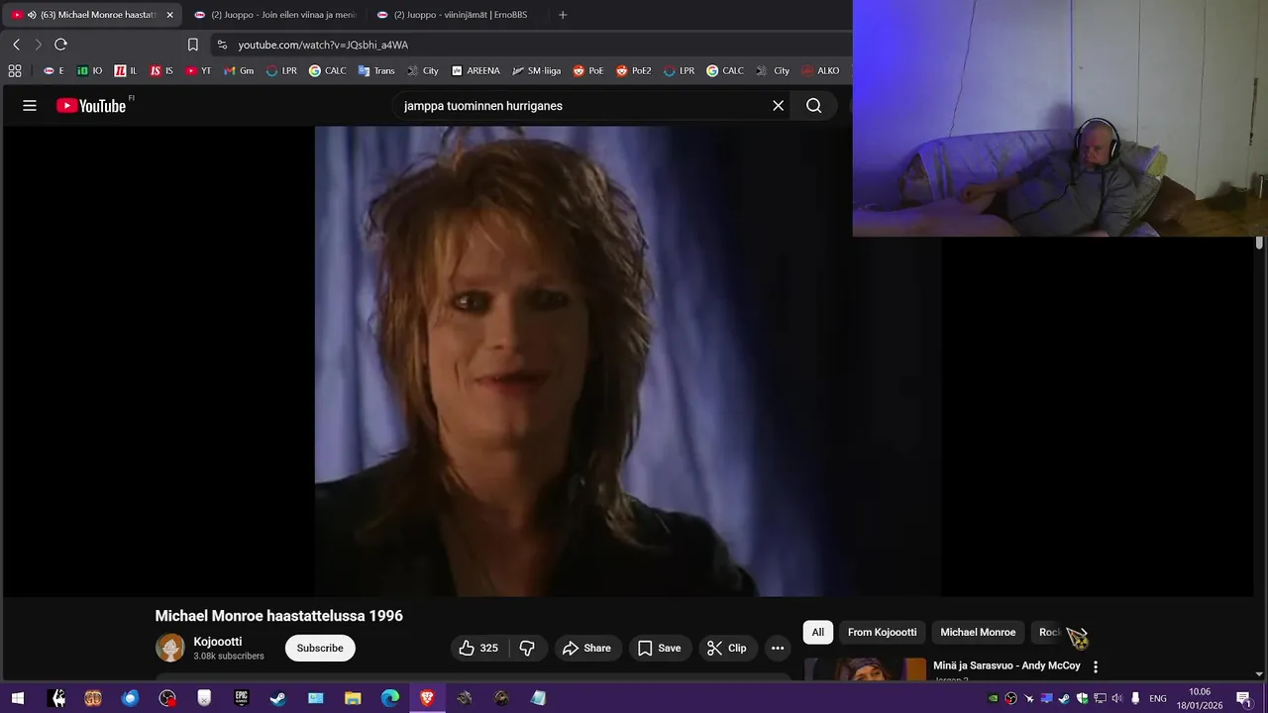Click the Michael Monroe haastattelussa 1996 title

coord(278,616)
